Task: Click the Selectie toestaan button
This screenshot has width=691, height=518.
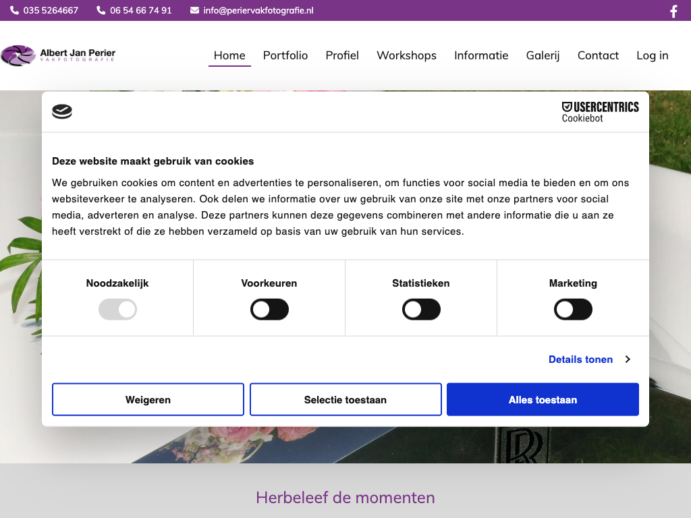Action: (345, 399)
